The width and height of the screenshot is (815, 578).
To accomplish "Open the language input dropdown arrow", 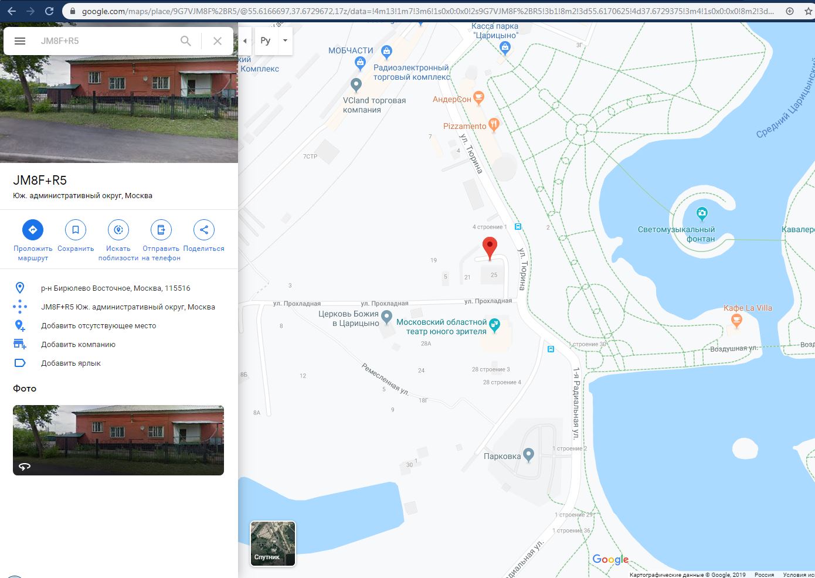I will [x=285, y=41].
